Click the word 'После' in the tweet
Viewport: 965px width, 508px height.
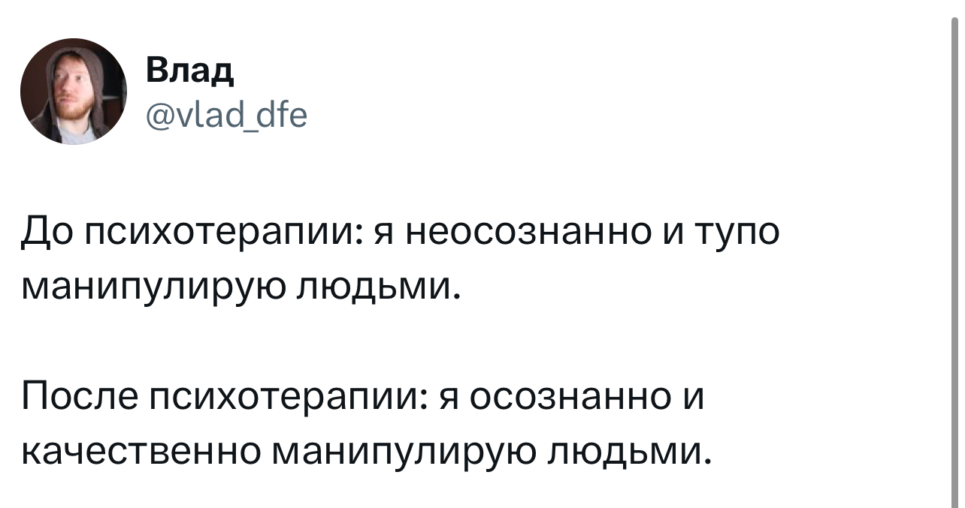coord(79,397)
